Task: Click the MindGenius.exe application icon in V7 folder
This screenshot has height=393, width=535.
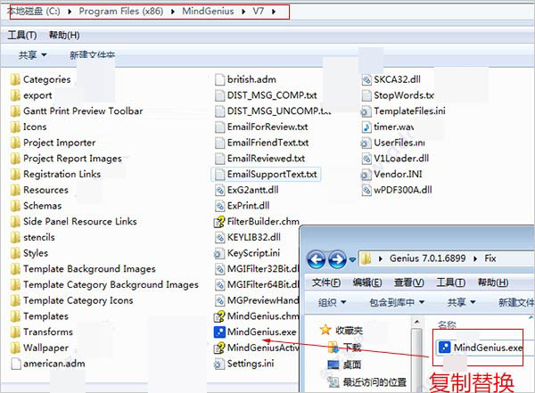Action: (x=219, y=332)
